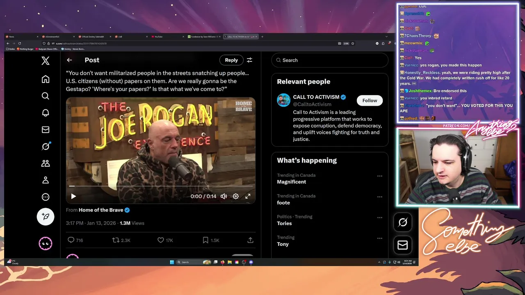Click the video progress bar
525x295 pixels.
point(160,186)
